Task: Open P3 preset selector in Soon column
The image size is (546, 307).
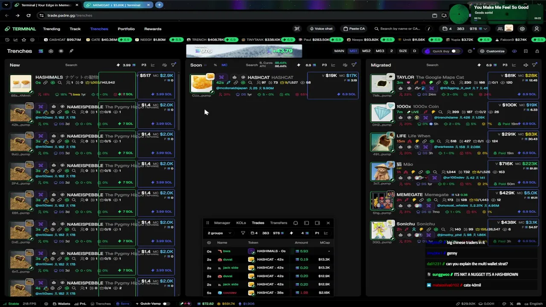Action: pyautogui.click(x=324, y=65)
